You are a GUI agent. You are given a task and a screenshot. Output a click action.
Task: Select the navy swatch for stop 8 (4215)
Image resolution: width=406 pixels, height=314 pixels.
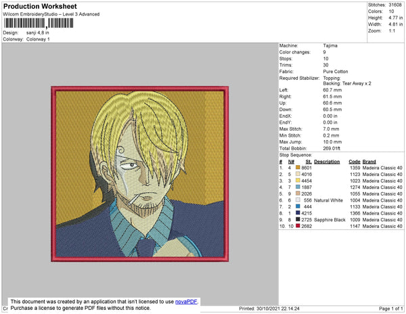(x=298, y=213)
